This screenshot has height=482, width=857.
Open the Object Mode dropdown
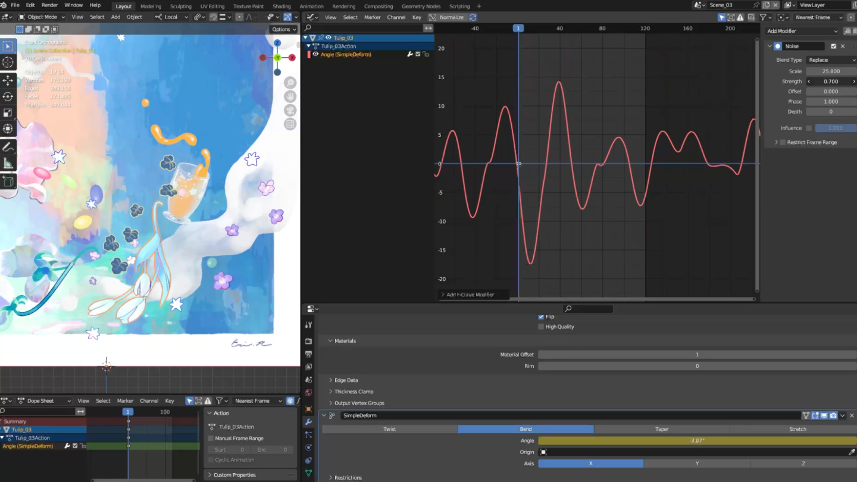point(41,17)
